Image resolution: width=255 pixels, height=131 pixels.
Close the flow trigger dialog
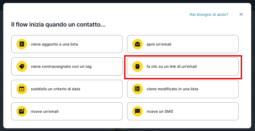pyautogui.click(x=241, y=14)
